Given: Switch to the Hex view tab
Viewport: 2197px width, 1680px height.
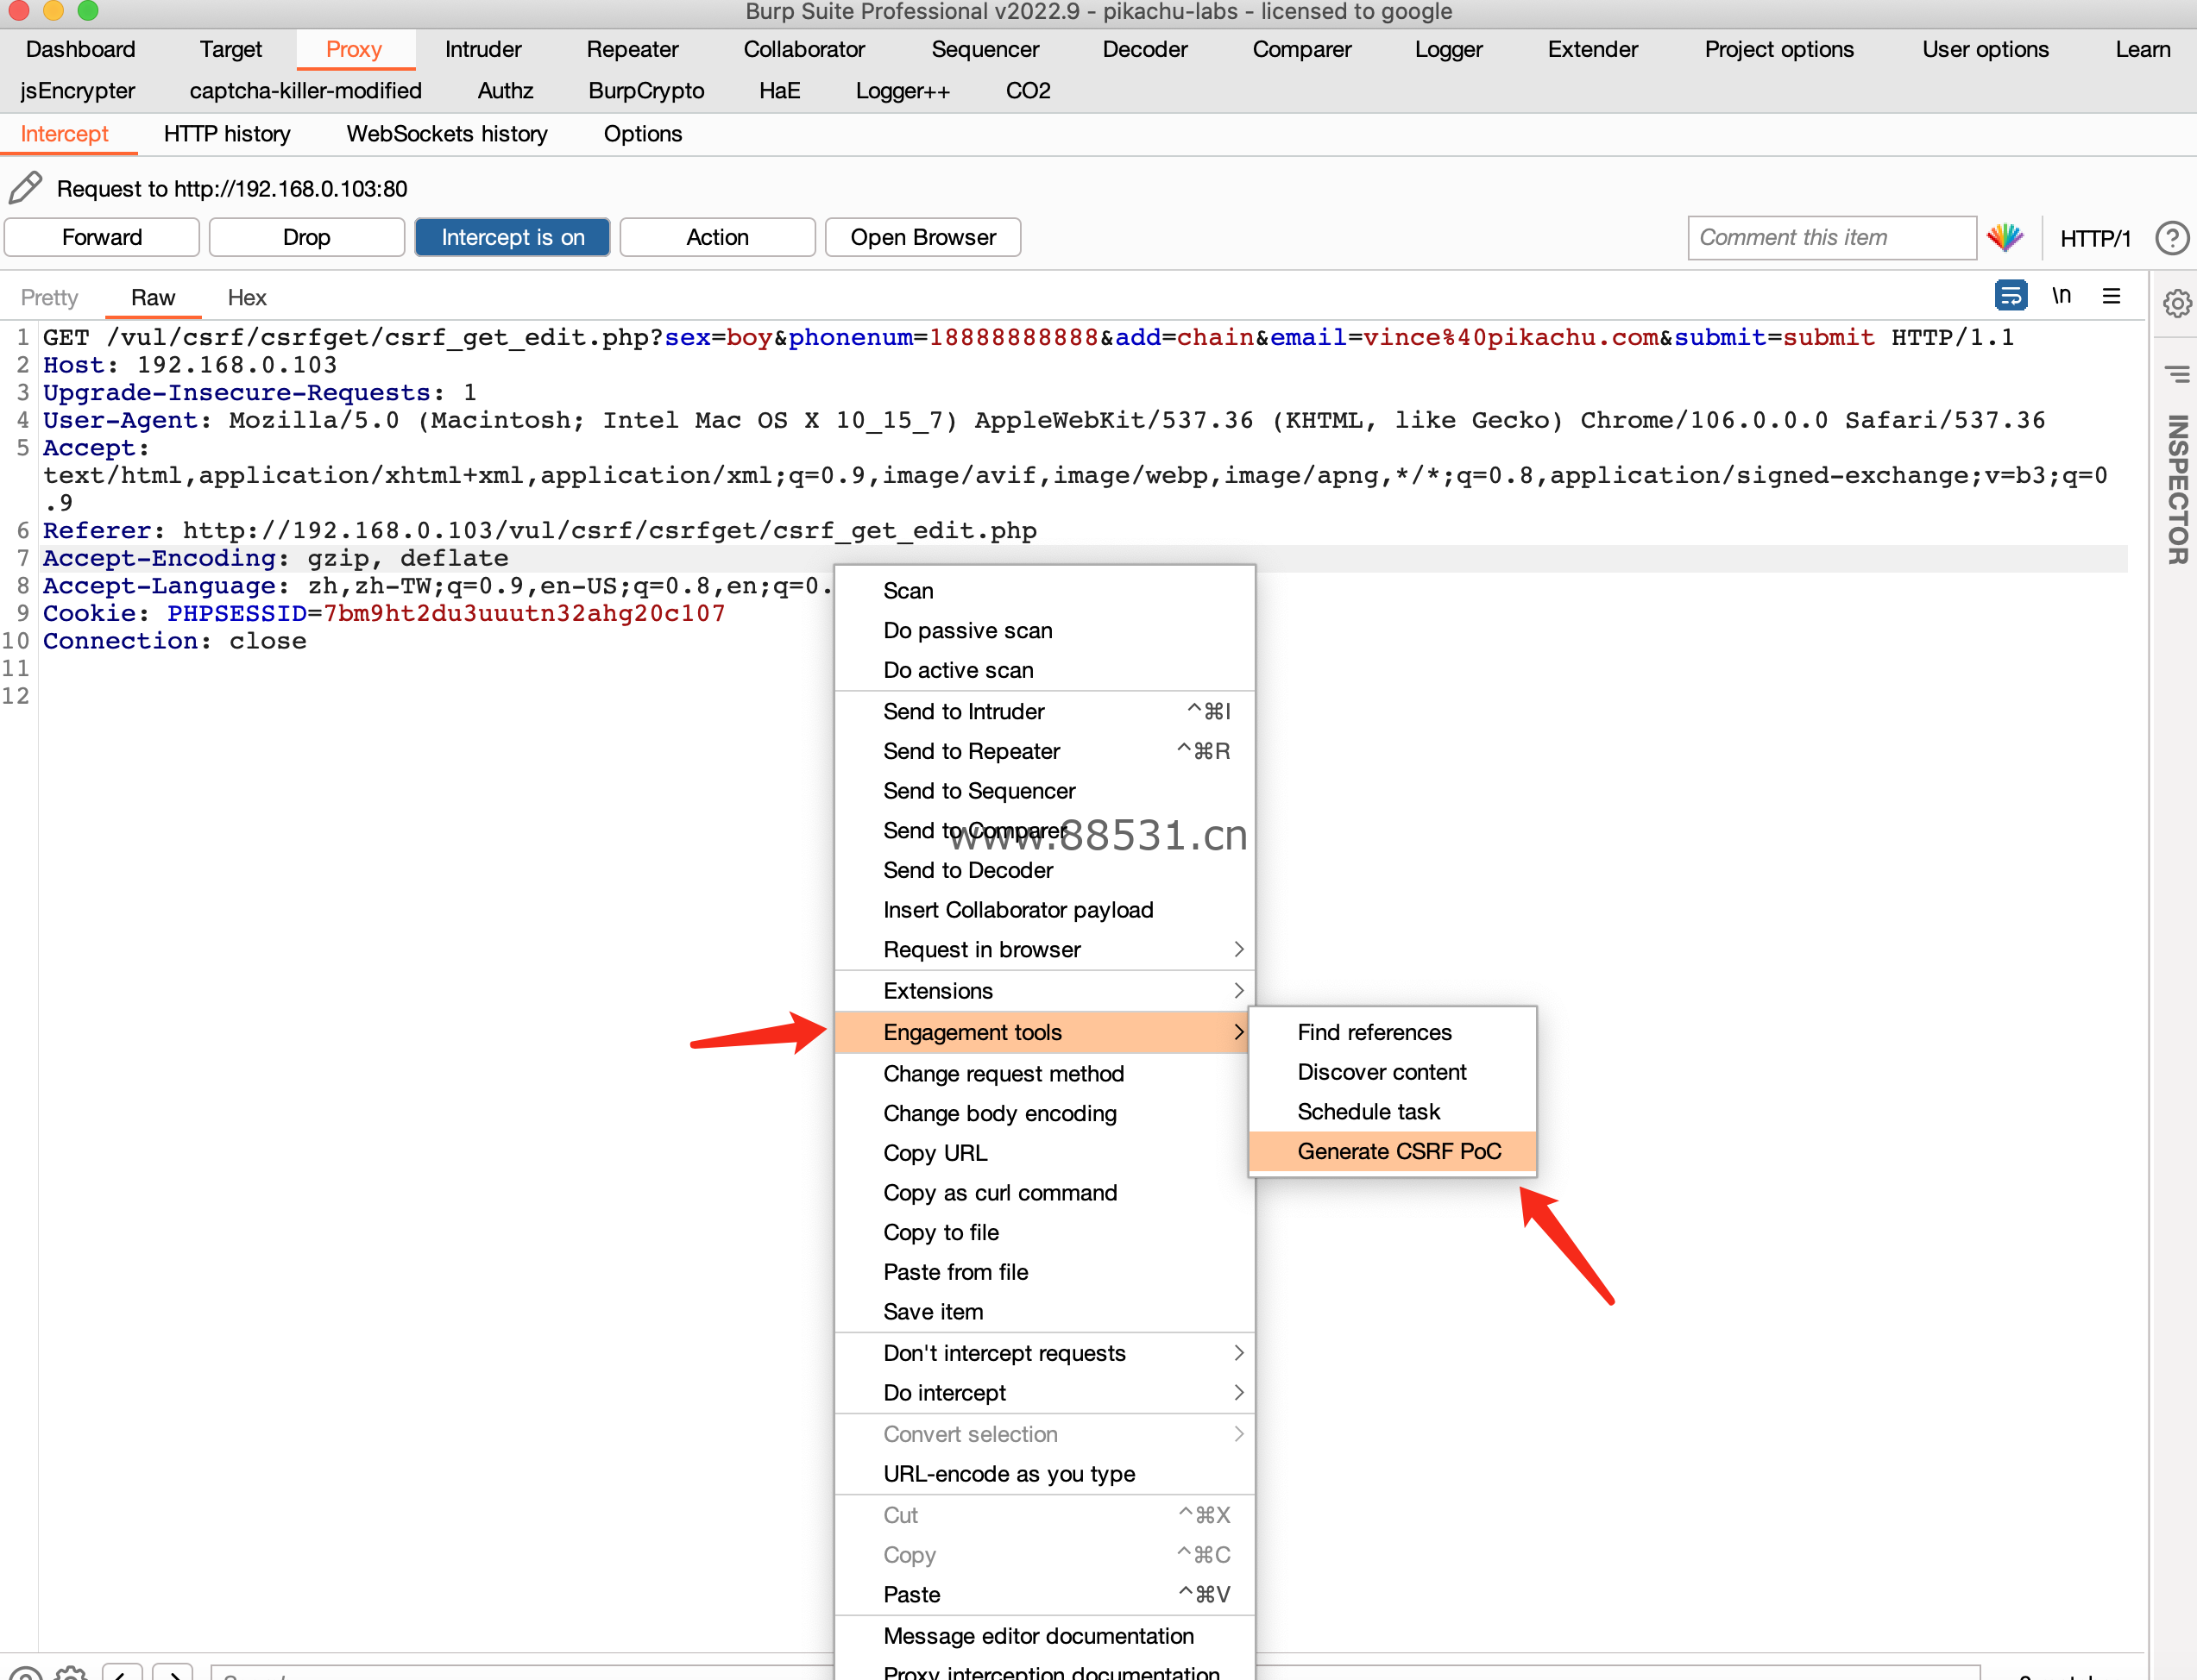Looking at the screenshot, I should (x=246, y=297).
